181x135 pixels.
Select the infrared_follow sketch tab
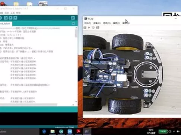coord(6,24)
